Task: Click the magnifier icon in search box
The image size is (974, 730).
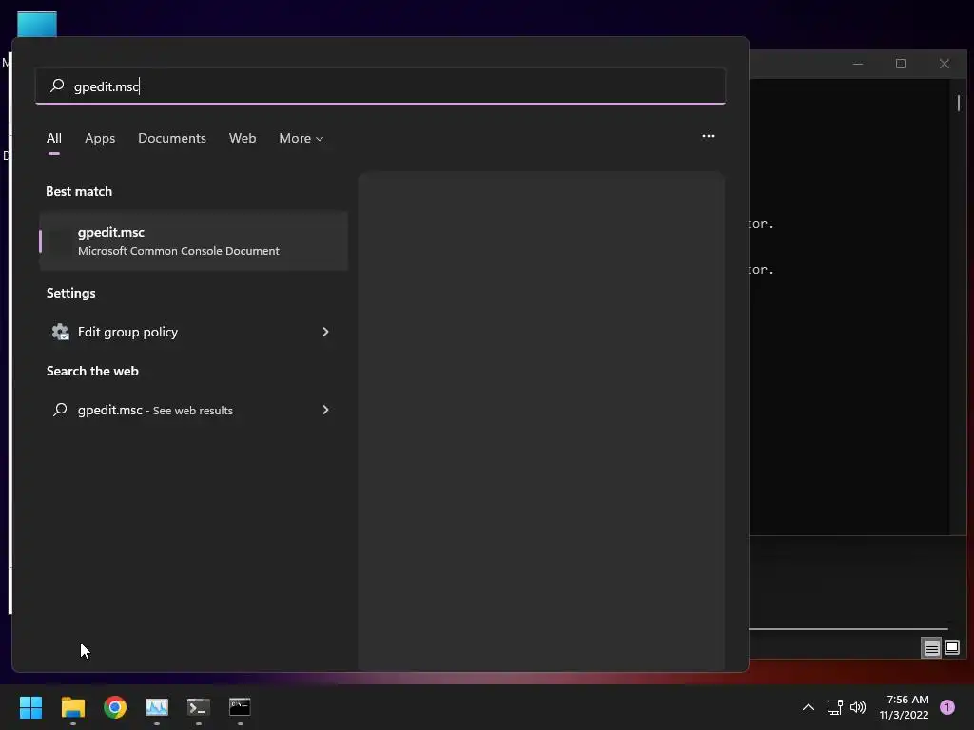Action: (57, 85)
